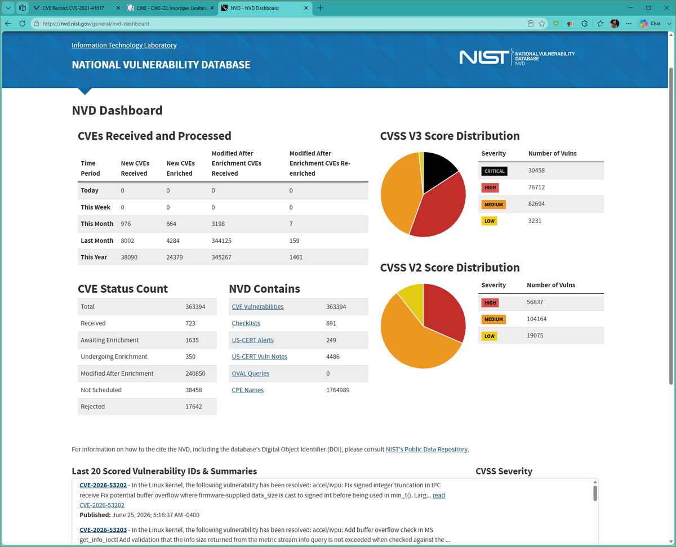Click up arrow of vulnerability list scrollbar
This screenshot has width=676, height=547.
(x=595, y=483)
